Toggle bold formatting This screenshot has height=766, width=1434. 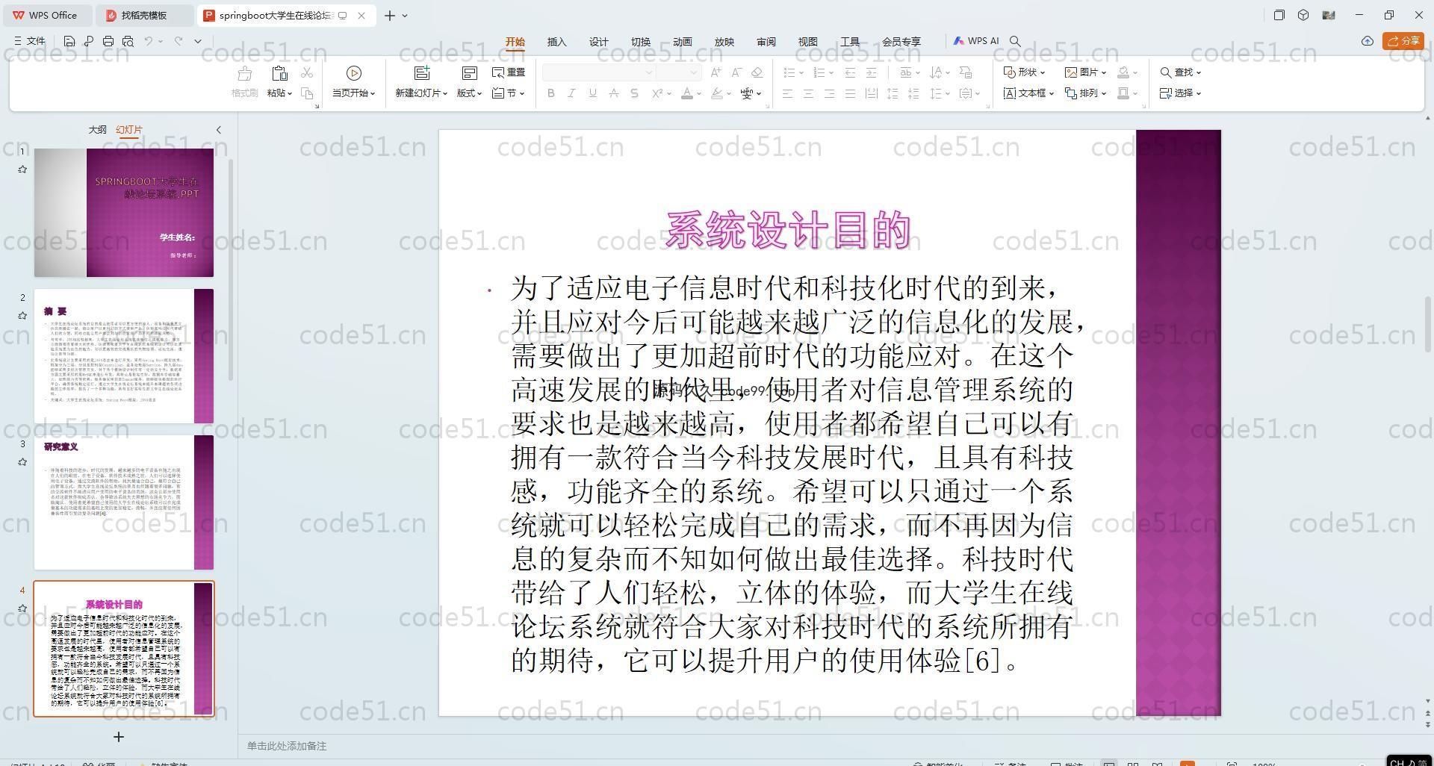551,93
